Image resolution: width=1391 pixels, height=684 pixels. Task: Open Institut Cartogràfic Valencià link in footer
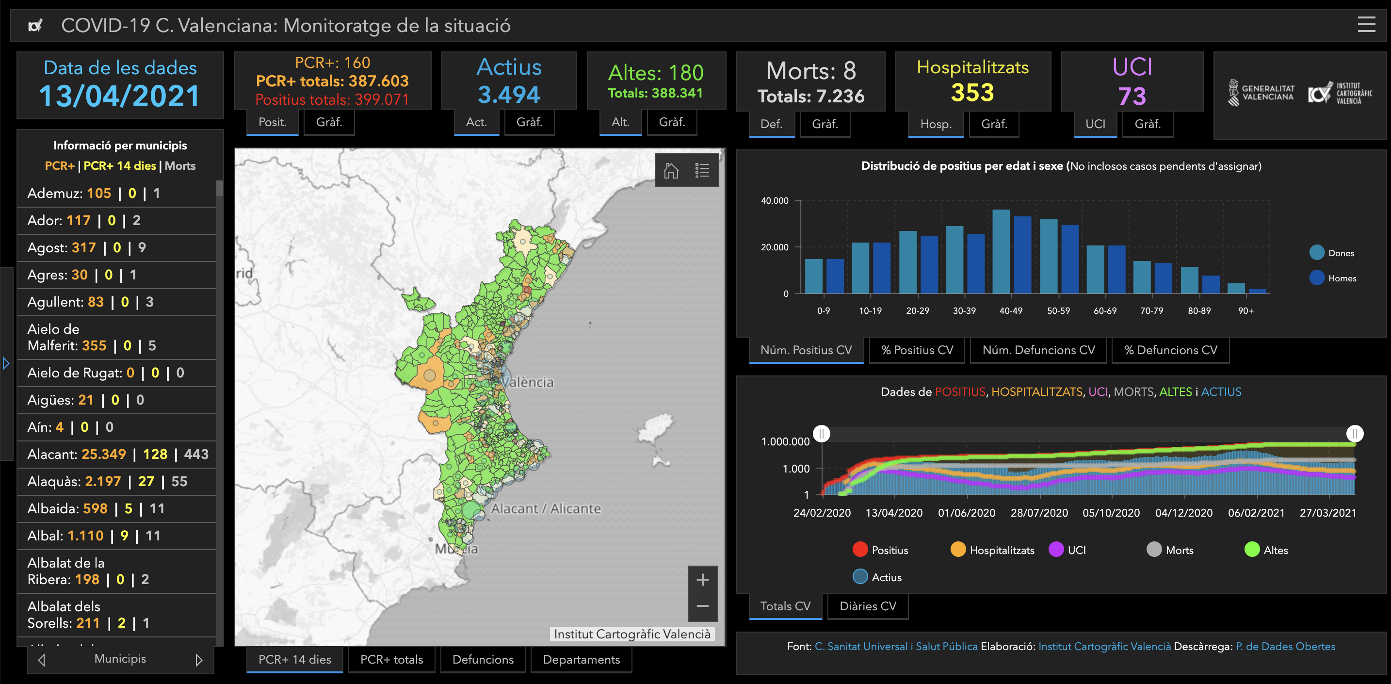[1104, 646]
